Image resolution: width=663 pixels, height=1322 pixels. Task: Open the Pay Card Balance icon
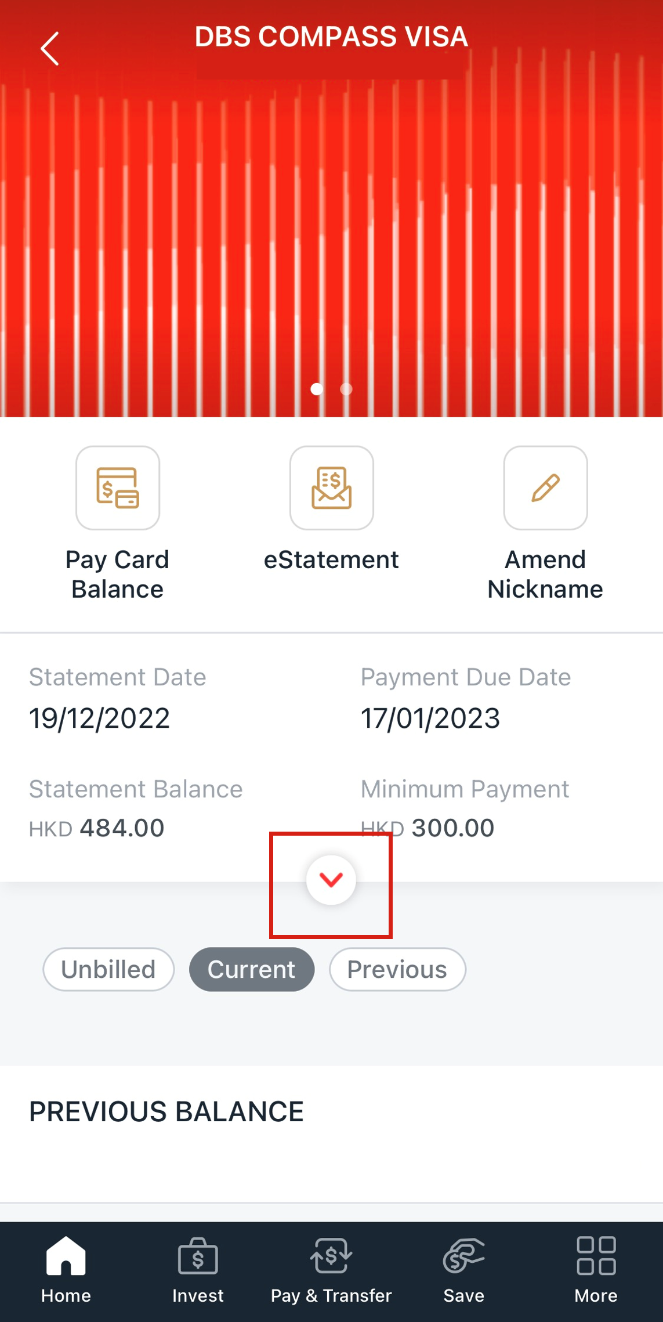coord(118,487)
